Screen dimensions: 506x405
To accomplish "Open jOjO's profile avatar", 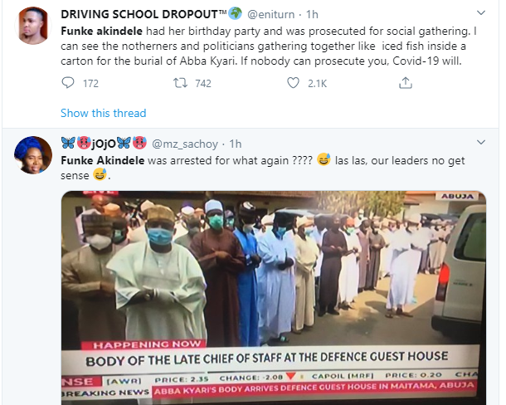I will pyautogui.click(x=32, y=156).
